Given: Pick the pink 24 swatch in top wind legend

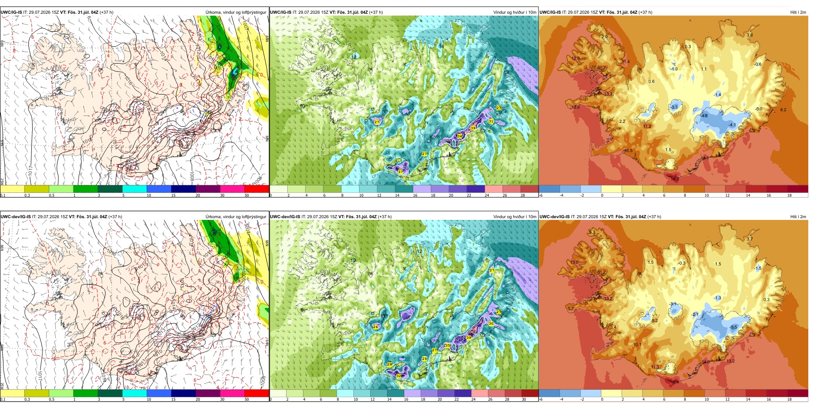Looking at the screenshot, I should tap(493, 189).
